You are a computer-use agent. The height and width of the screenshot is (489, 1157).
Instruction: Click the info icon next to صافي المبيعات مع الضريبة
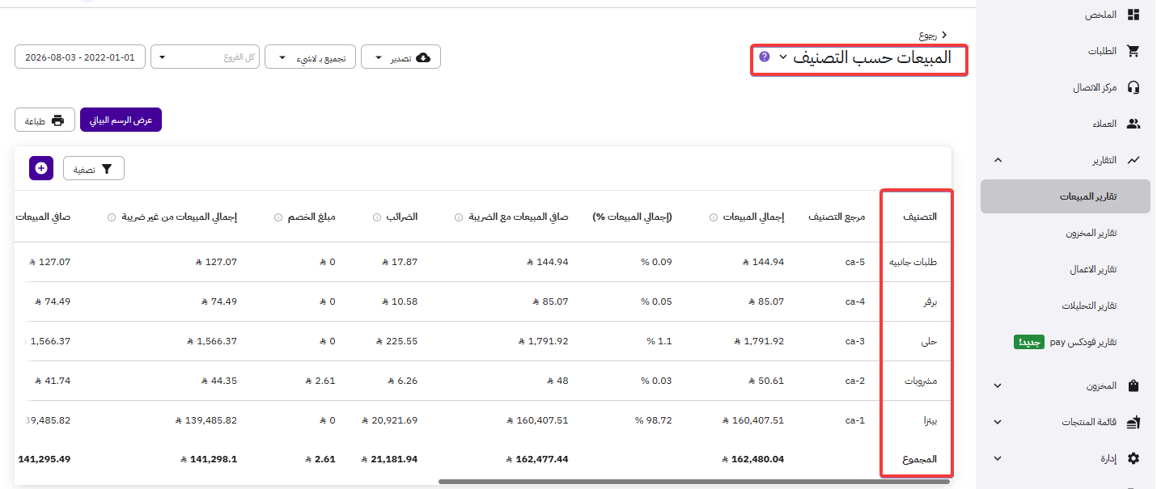pos(459,217)
